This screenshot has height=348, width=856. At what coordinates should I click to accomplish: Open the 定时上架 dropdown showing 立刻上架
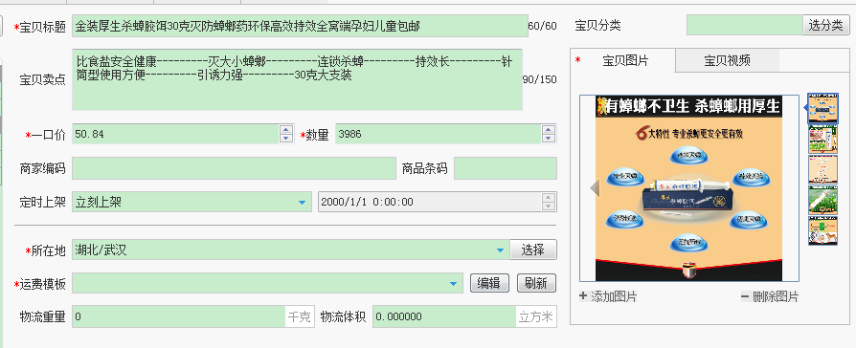point(302,203)
